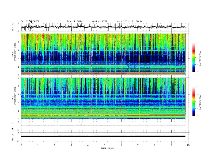
Task: Click the ch.3 flat waveform trace
Action: tap(103, 125)
